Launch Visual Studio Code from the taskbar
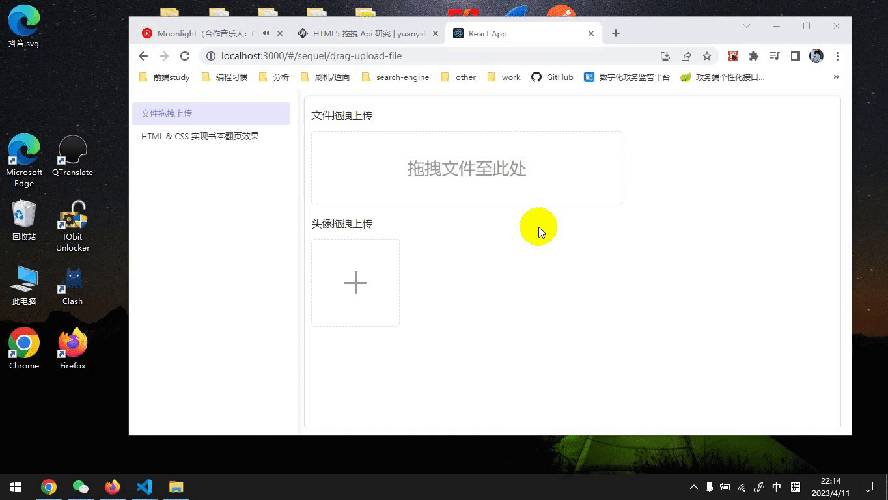Screen dimensions: 888x500 pos(145,486)
